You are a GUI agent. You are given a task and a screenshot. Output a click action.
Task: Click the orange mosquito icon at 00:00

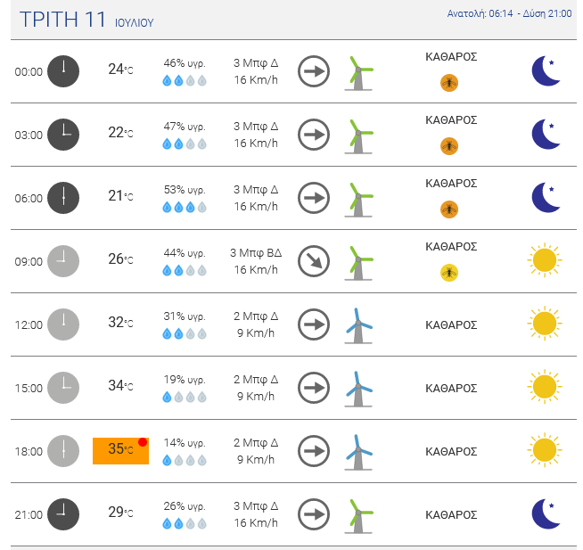coord(450,83)
